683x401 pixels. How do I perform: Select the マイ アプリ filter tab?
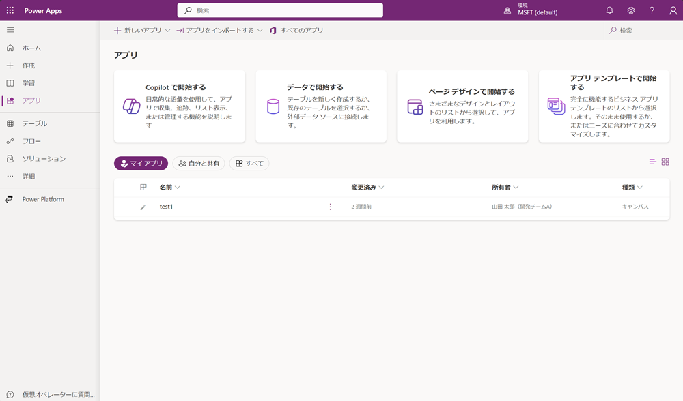coord(141,164)
